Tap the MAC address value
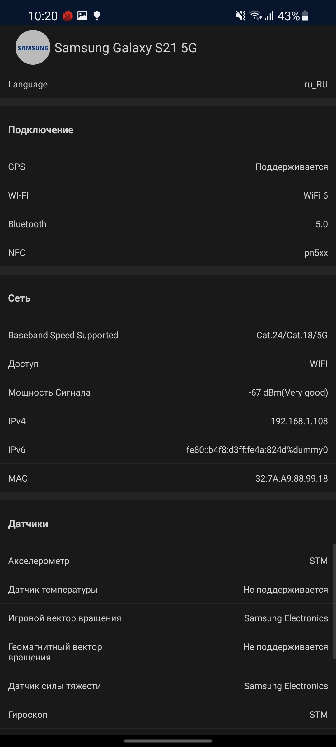336x747 pixels. (292, 478)
